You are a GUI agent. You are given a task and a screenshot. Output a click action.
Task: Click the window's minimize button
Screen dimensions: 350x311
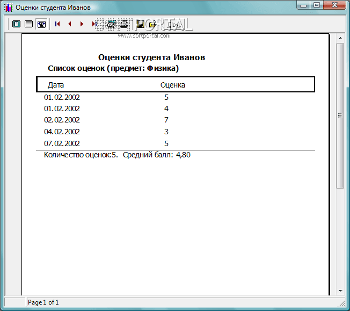point(303,5)
